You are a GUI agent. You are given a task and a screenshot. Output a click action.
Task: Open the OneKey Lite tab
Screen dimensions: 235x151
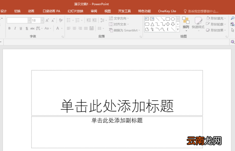point(167,11)
